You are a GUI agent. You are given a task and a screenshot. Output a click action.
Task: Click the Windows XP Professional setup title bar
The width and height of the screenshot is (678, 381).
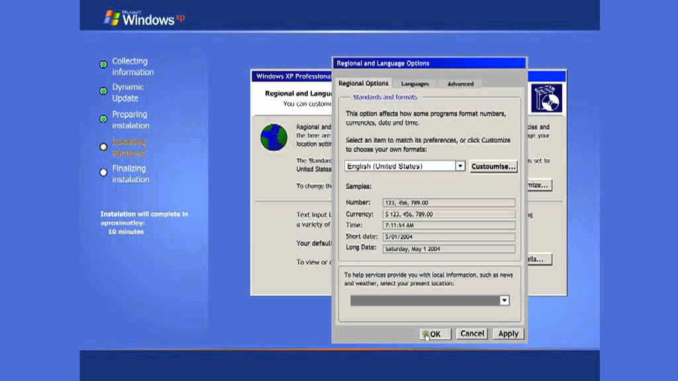[292, 76]
